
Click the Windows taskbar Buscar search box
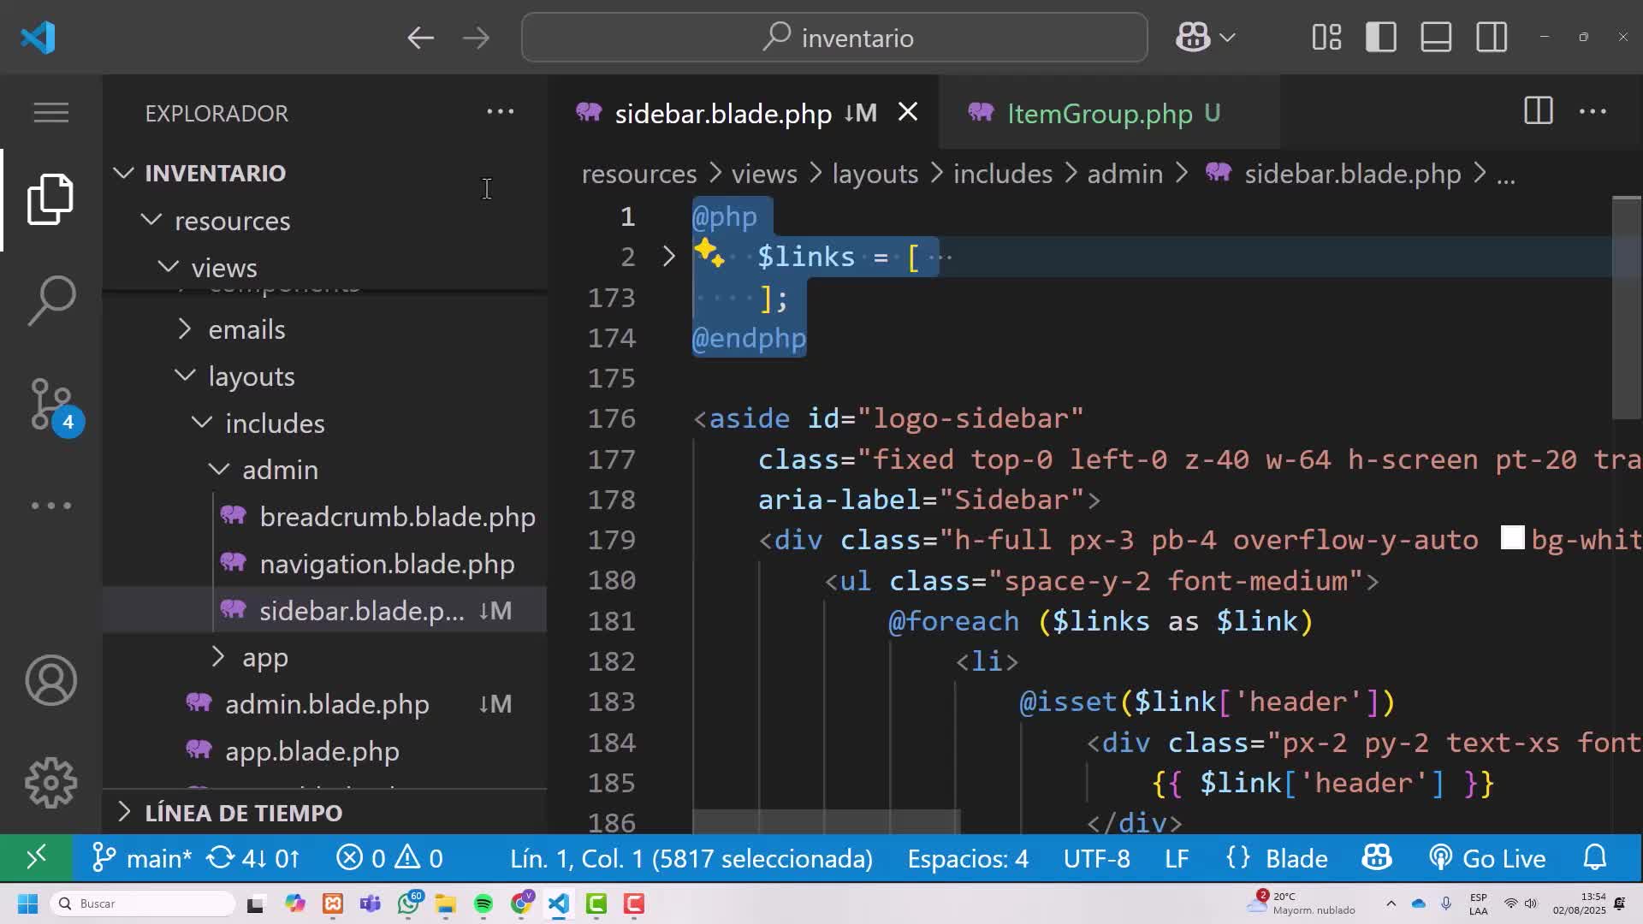click(143, 903)
